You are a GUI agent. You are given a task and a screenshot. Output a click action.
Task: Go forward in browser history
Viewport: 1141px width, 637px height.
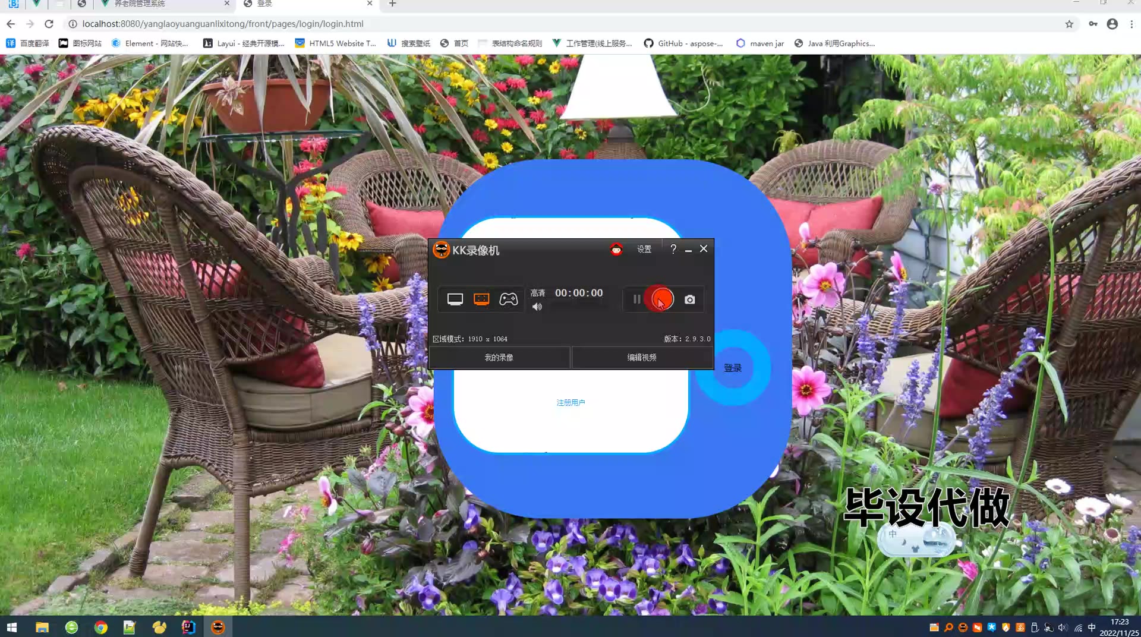[x=30, y=24]
